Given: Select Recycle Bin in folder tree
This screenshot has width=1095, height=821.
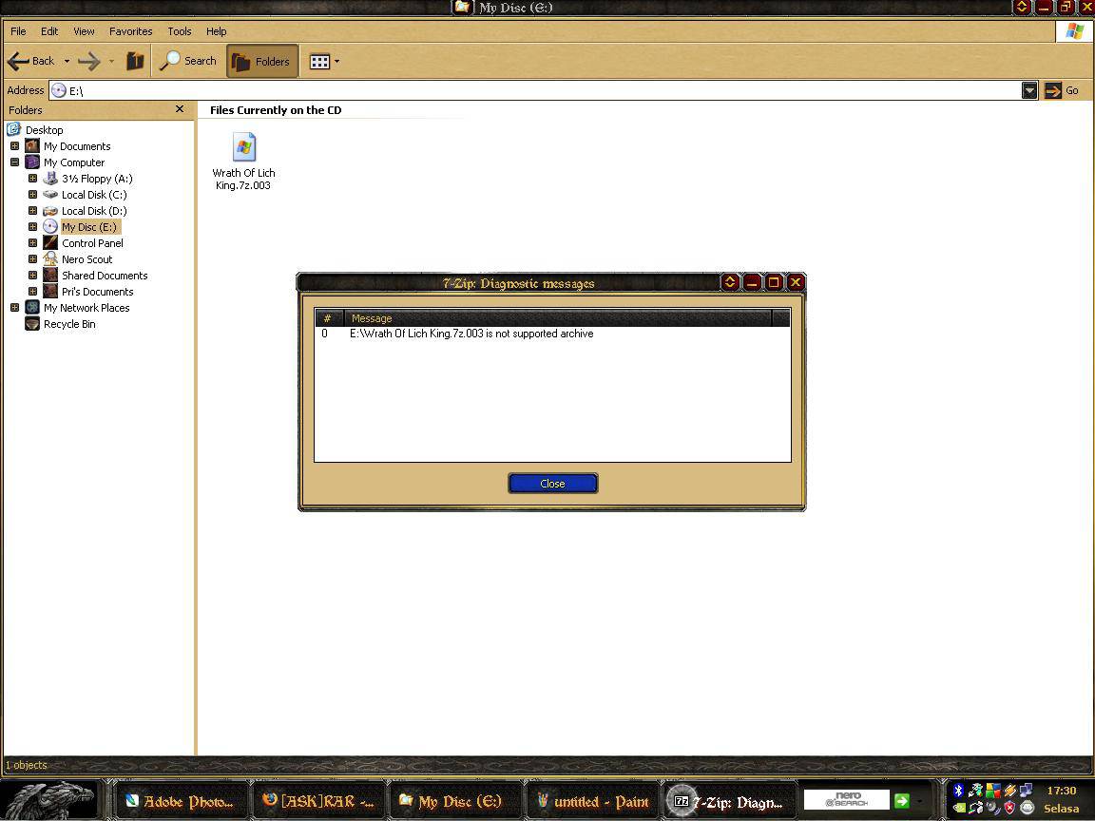Looking at the screenshot, I should tap(69, 324).
